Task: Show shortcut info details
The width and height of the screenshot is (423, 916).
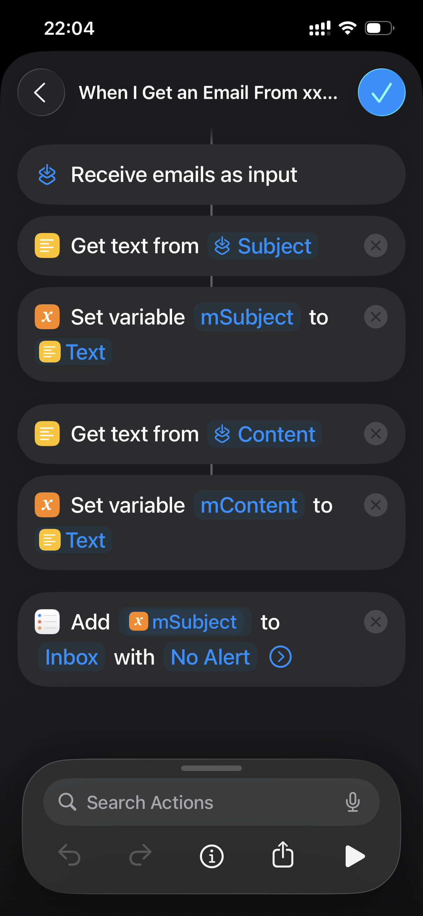Action: [x=211, y=856]
